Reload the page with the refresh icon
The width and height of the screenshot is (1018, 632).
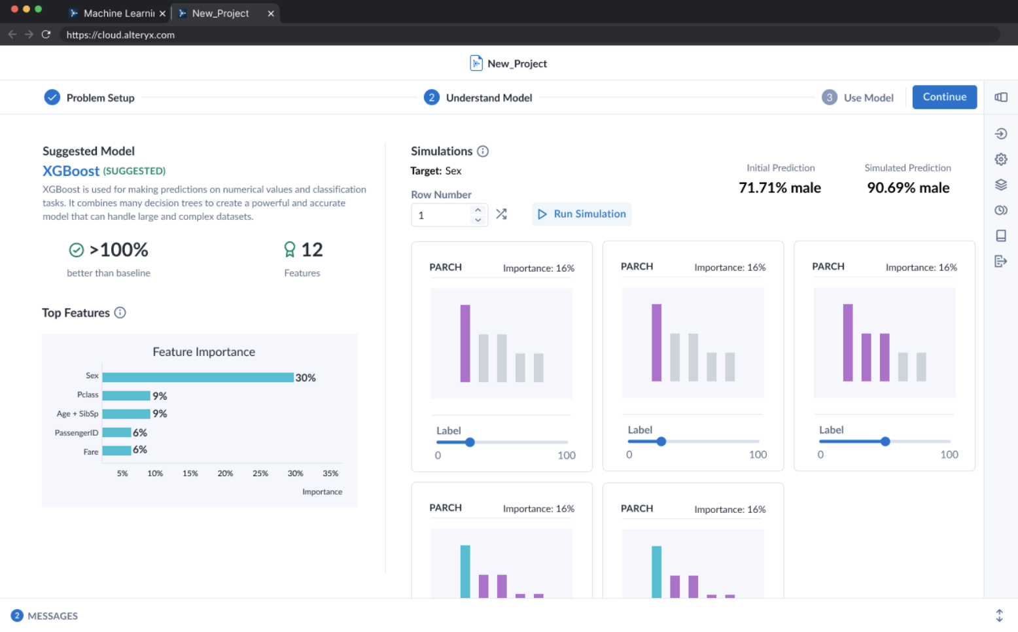click(46, 35)
